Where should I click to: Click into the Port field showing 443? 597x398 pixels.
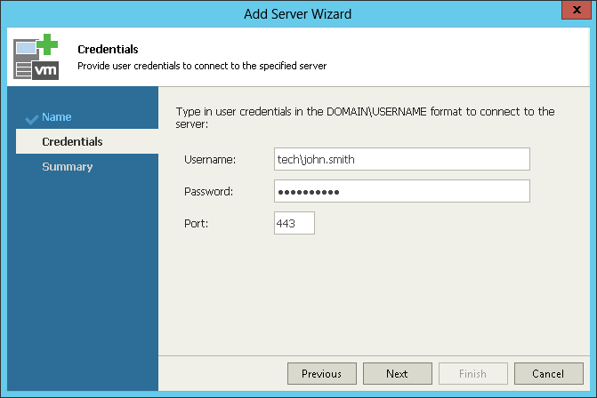(x=294, y=223)
